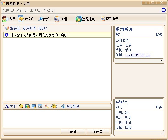Image resolution: width=168 pixels, height=140 pixels.
Task: Minimize the 对话 window
Action: point(146,3)
